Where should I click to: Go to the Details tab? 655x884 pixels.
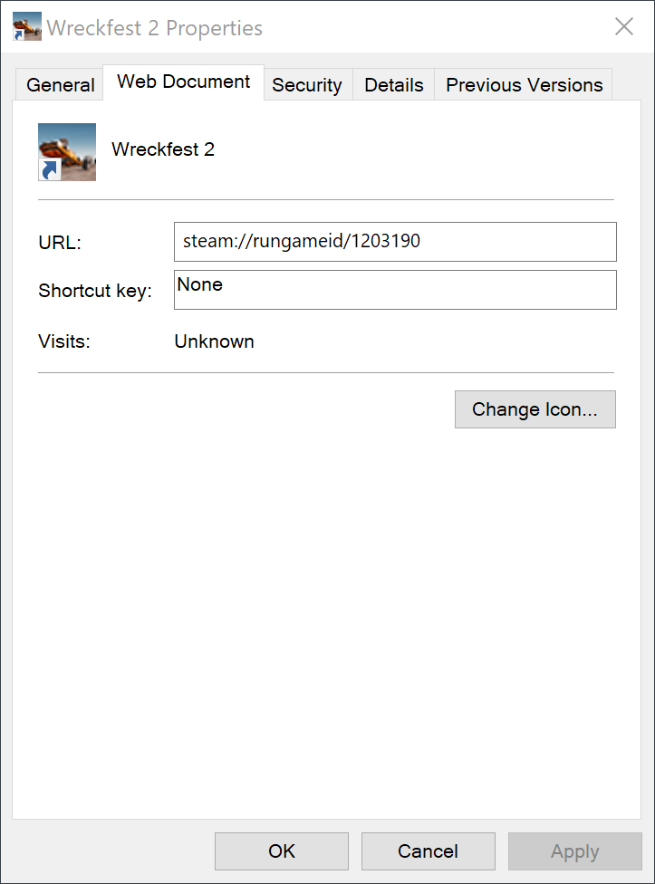(x=394, y=85)
